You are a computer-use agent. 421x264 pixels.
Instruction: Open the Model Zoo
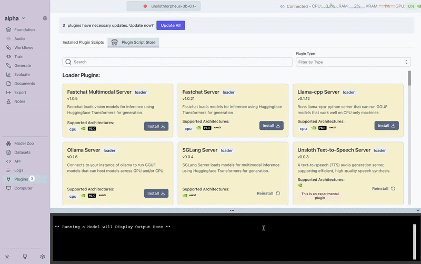pos(24,143)
